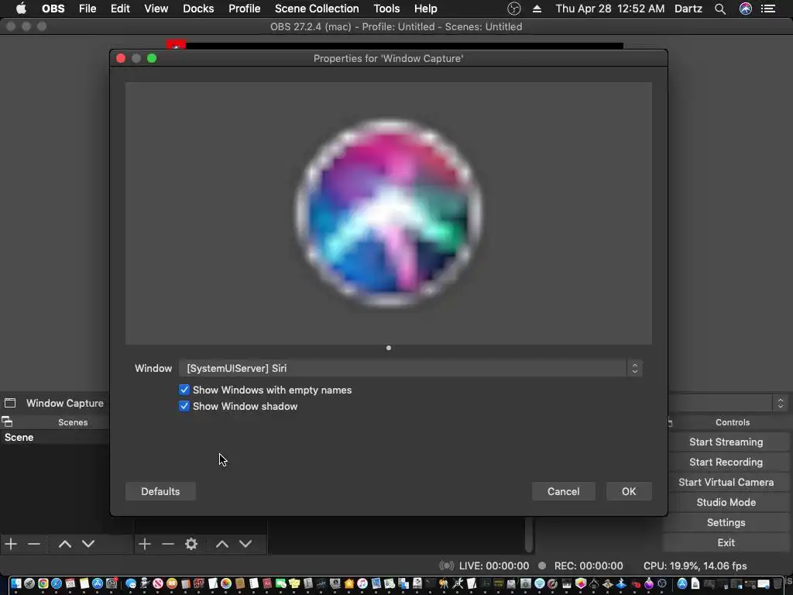Select the Window Capture source label
The image size is (793, 595).
coord(65,403)
